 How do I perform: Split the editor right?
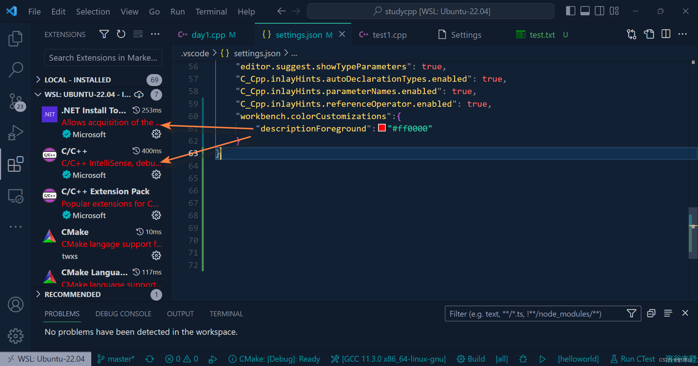(666, 34)
